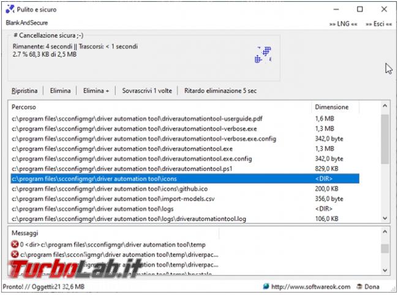Viewport: 398px width, 295px height.
Task: Select driverautomationtool-verbose.exe.config row
Action: coord(185,139)
